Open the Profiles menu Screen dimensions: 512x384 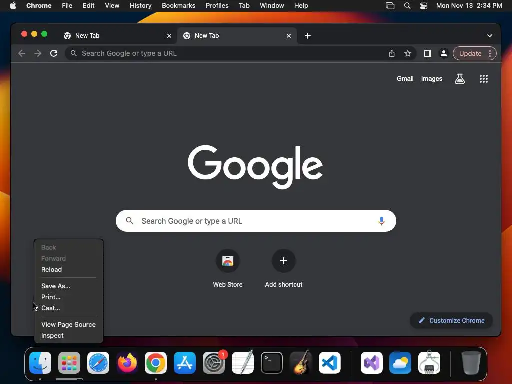click(217, 6)
